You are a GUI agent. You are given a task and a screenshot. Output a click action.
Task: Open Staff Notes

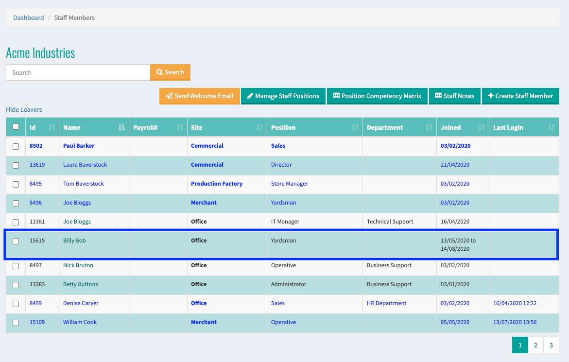455,96
